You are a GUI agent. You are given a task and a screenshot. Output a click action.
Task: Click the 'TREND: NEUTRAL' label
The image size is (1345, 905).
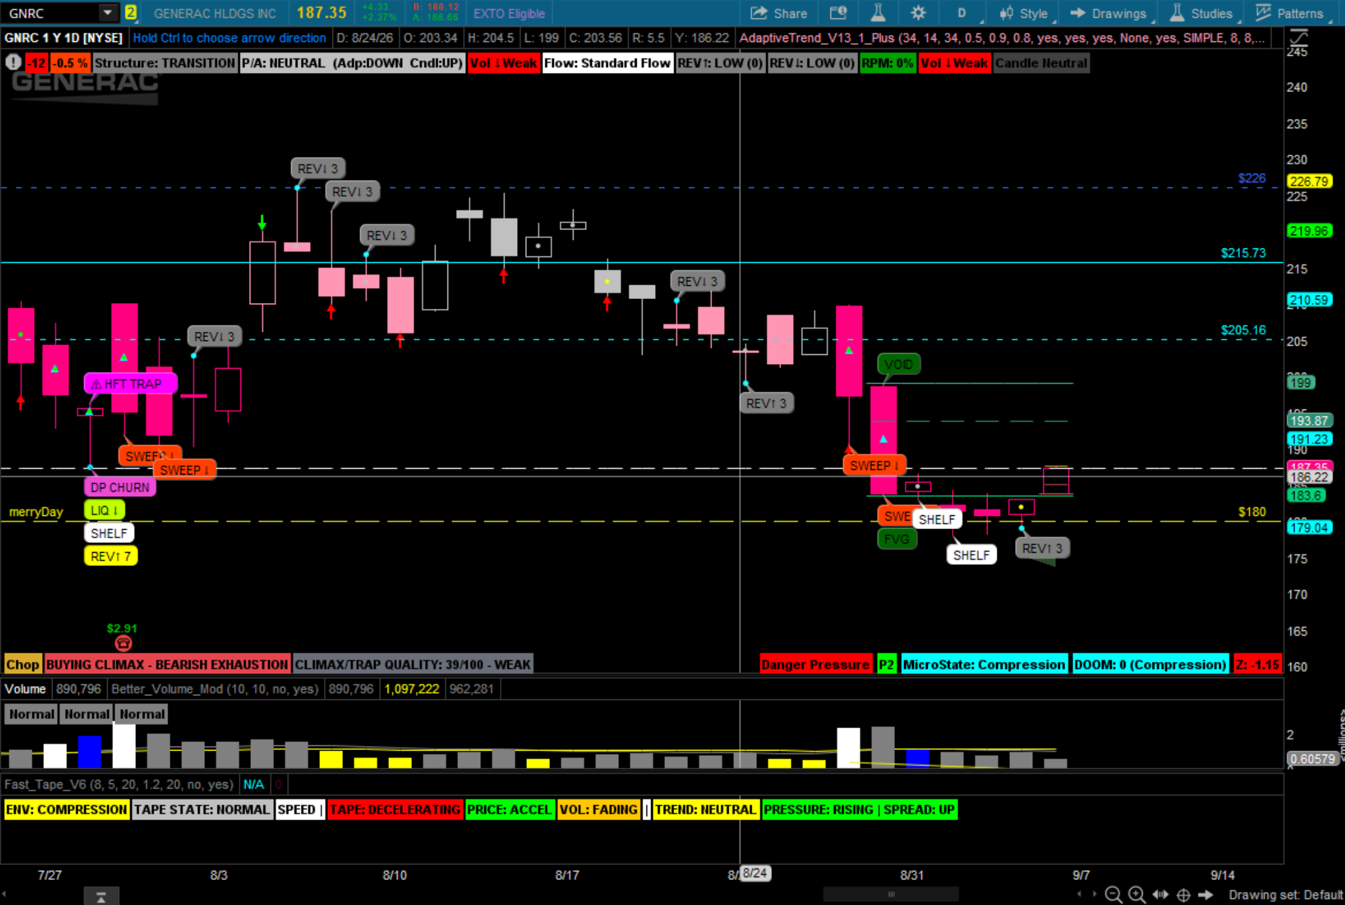[706, 809]
